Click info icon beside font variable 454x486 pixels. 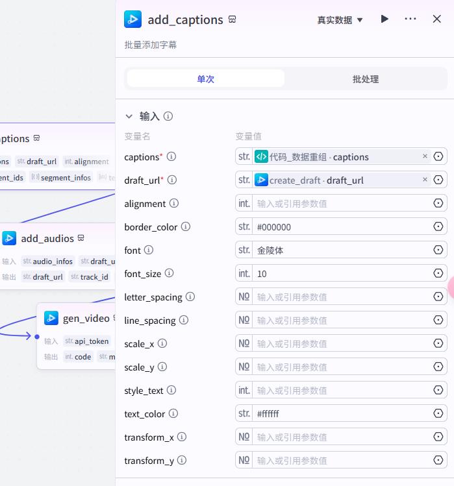tap(149, 250)
